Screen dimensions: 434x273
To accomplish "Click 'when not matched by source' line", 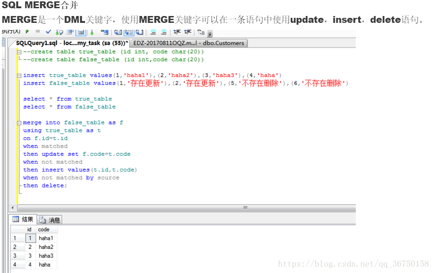I will pos(71,177).
